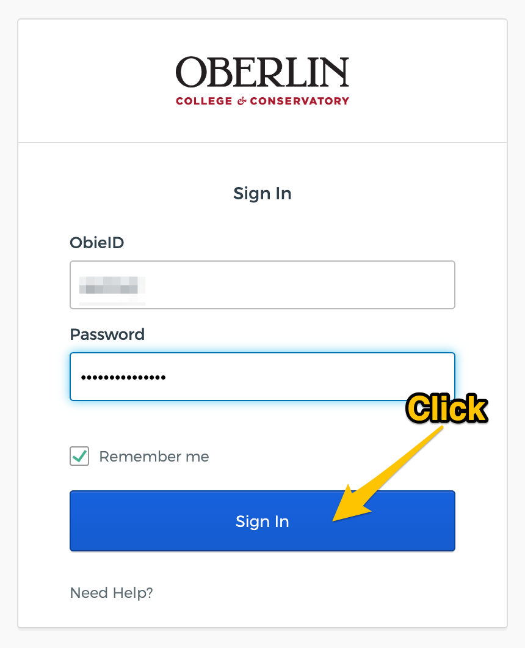Viewport: 525px width, 648px height.
Task: Click the Password field label
Action: point(107,334)
